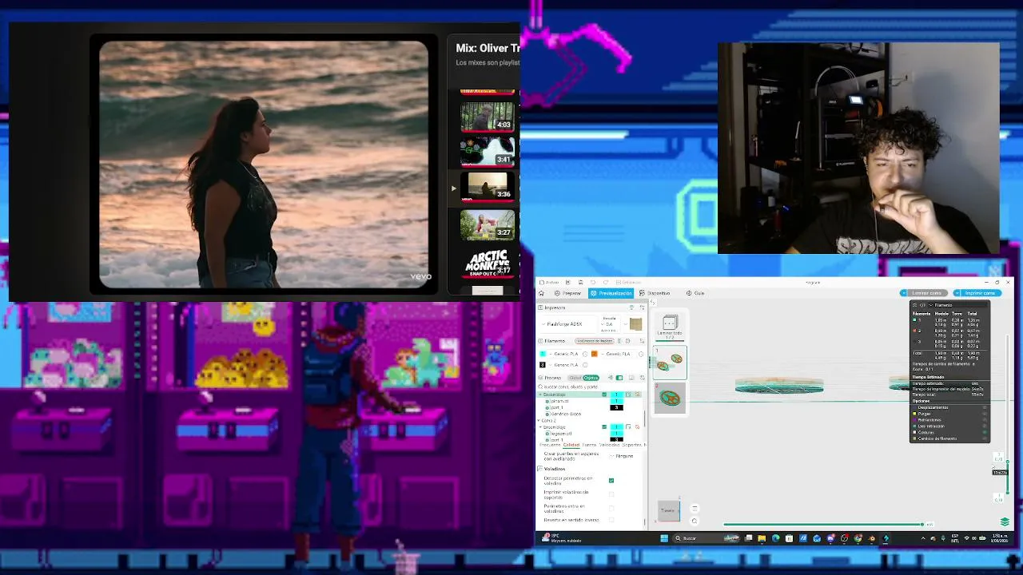1023x575 pixels.
Task: Open the layers icon in viewport corner
Action: [x=1005, y=521]
